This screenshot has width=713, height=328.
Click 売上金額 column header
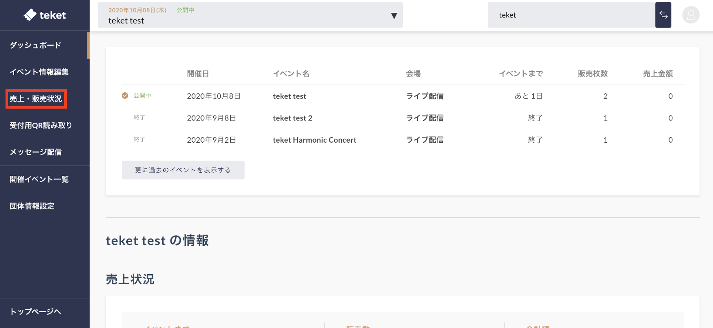pos(658,73)
